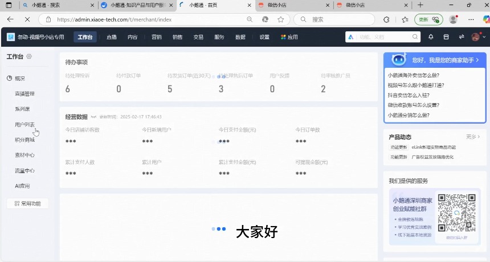
Task: Open the 内容 top menu
Action: pyautogui.click(x=133, y=37)
